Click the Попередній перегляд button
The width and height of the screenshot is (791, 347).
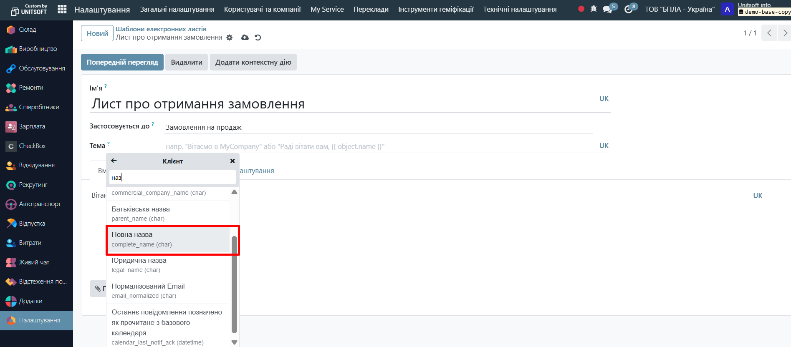tap(122, 62)
